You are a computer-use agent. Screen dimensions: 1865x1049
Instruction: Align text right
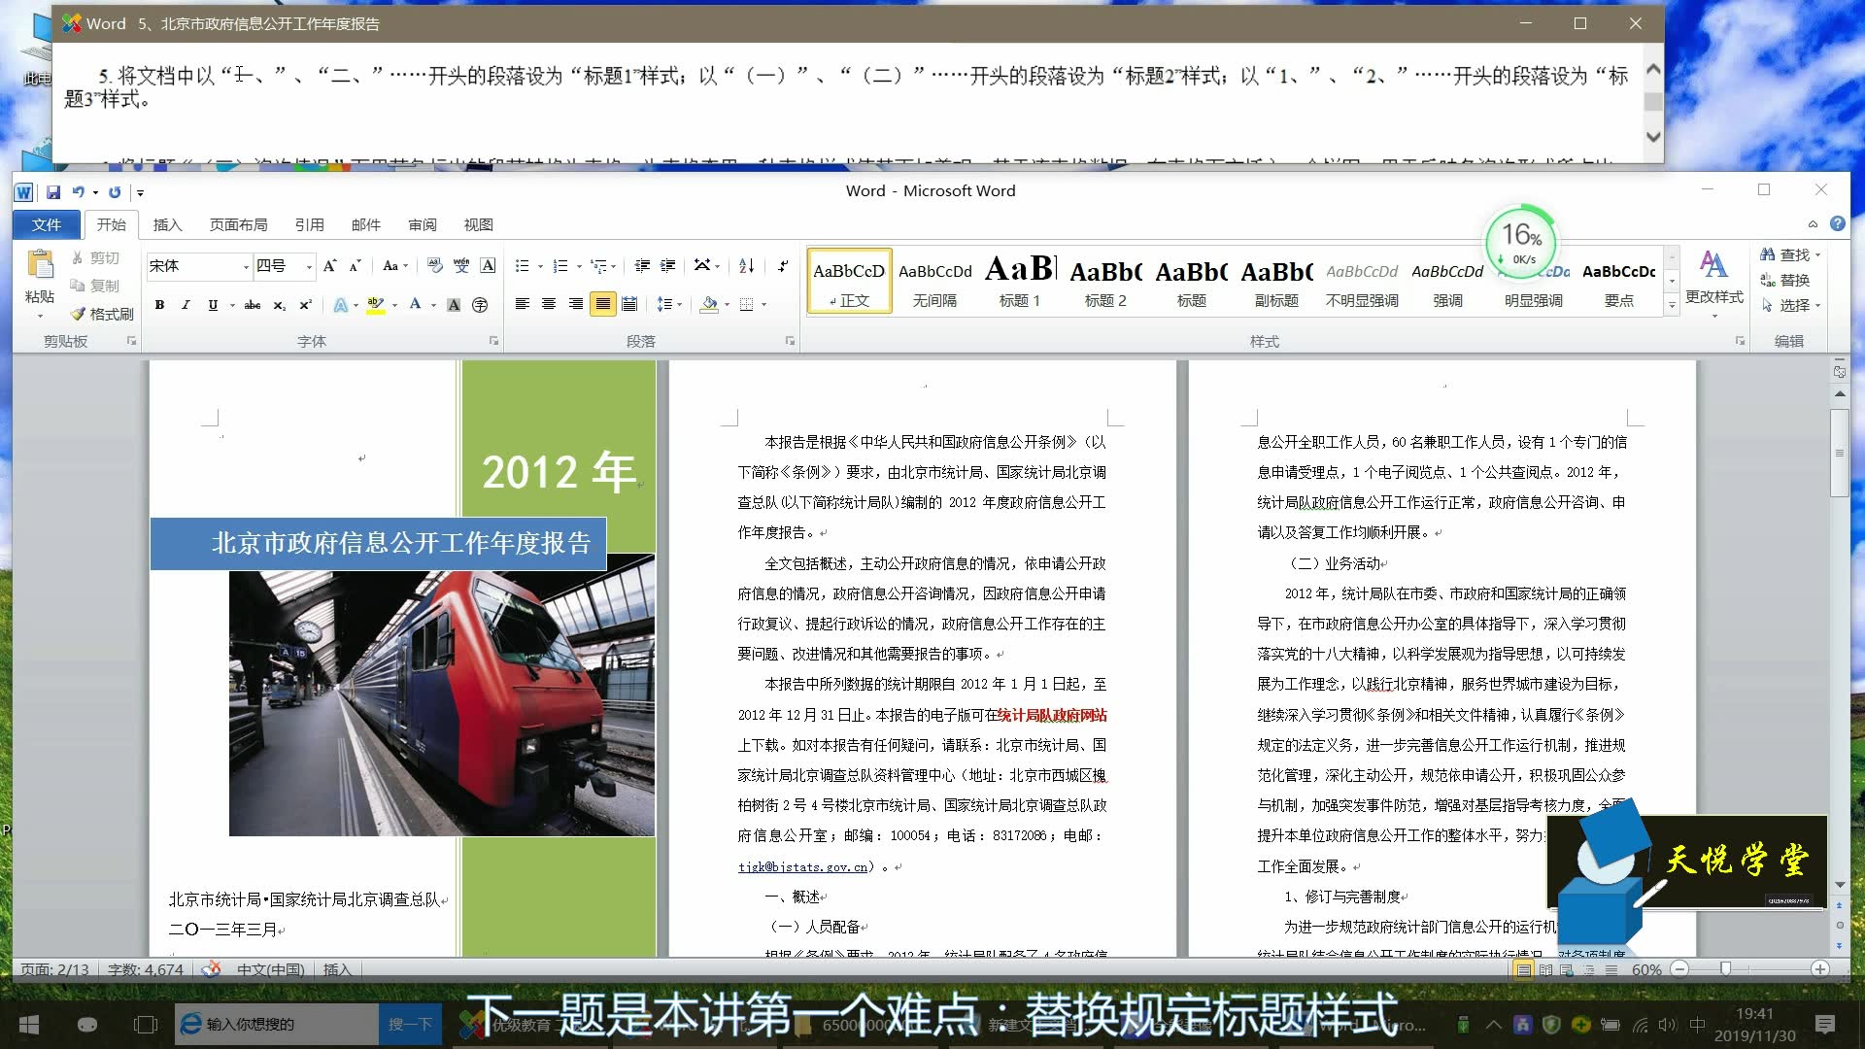[x=576, y=304]
